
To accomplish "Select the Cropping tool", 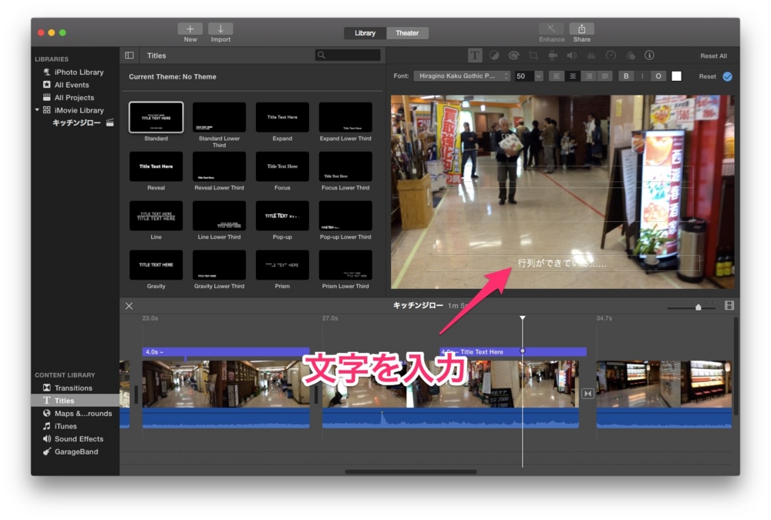I will (534, 55).
